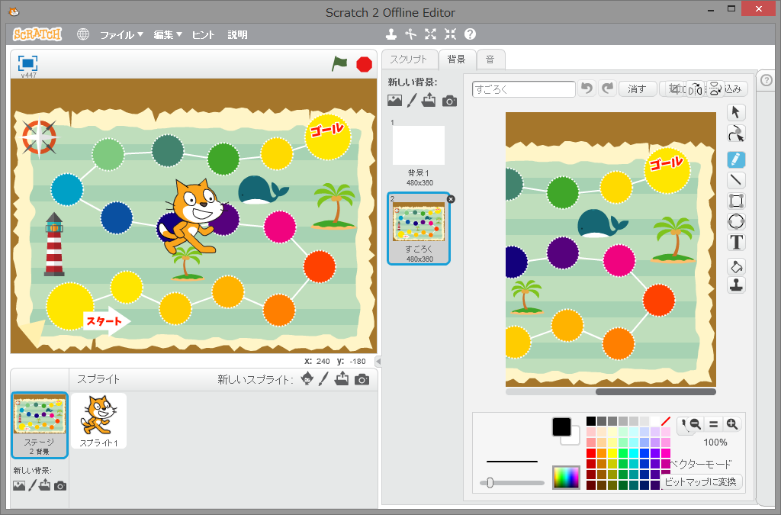Flip the backdrop left-right
This screenshot has width=781, height=515.
pos(696,89)
